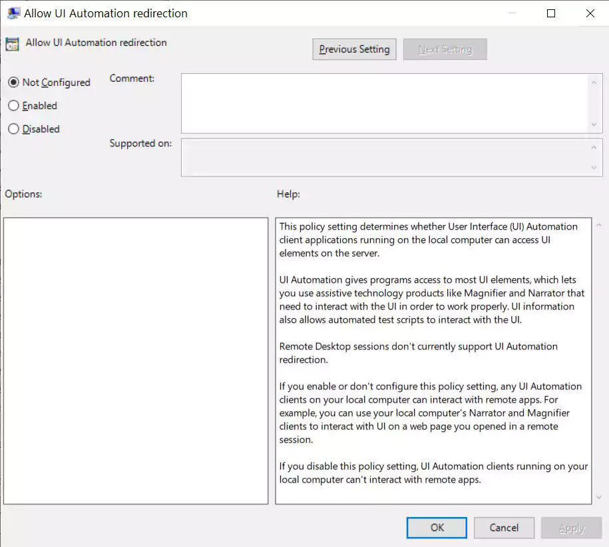Click the Comment: label
Screen dimensions: 609x547
[132, 79]
